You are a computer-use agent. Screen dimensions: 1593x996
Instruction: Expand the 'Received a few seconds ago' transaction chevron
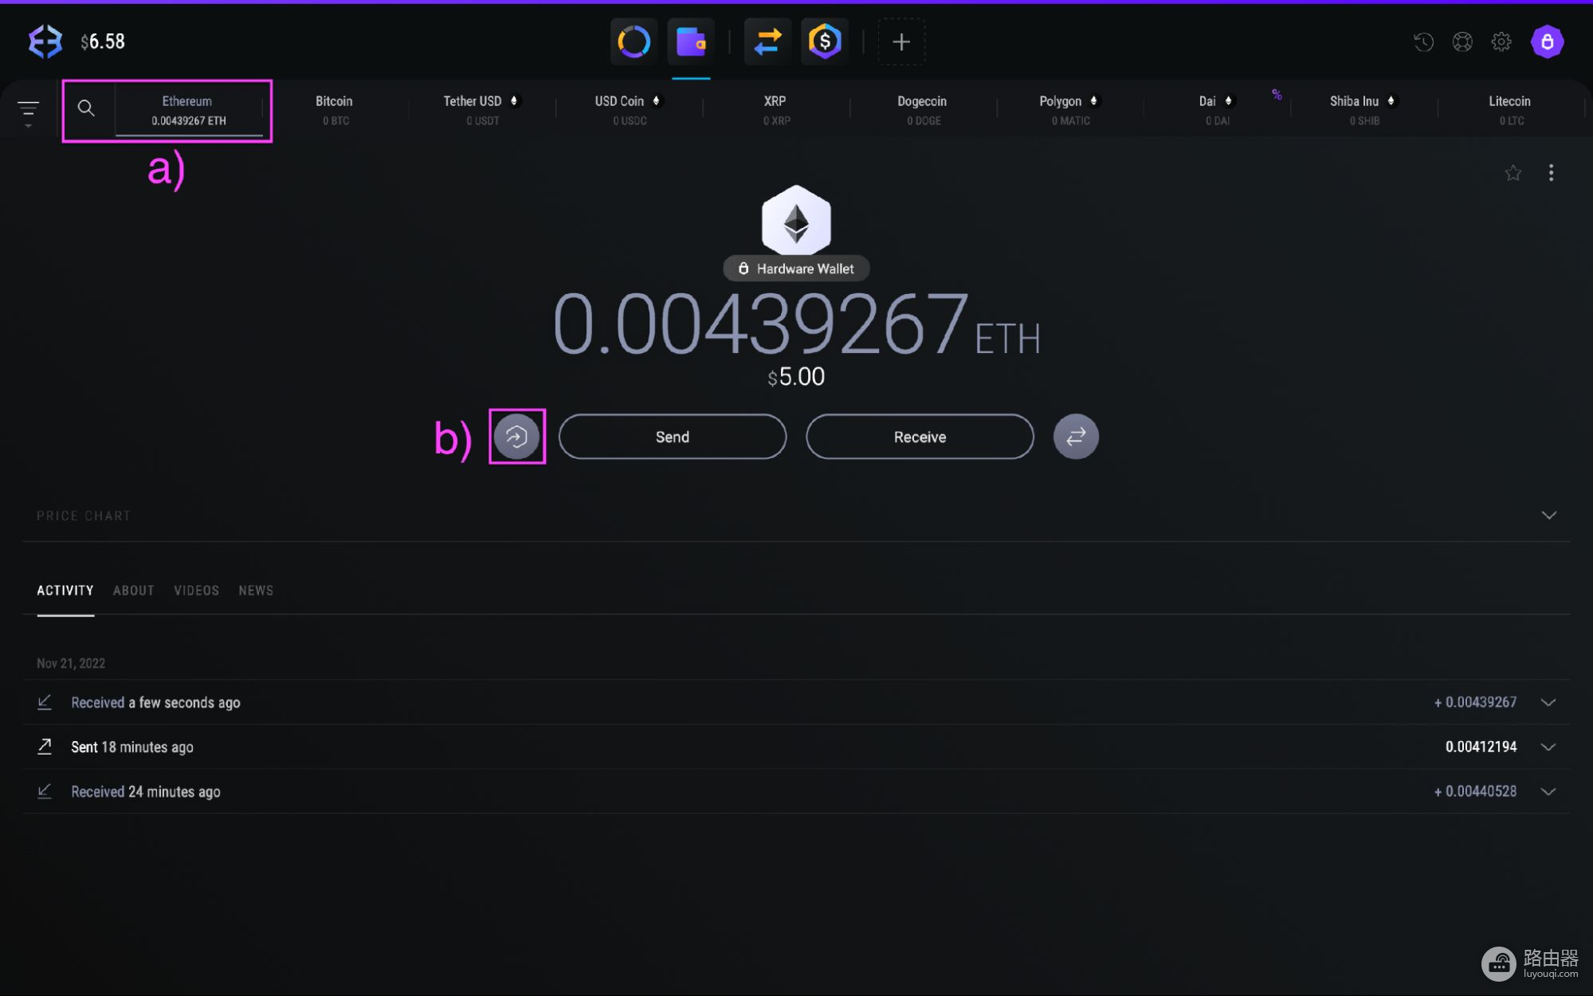click(1548, 702)
